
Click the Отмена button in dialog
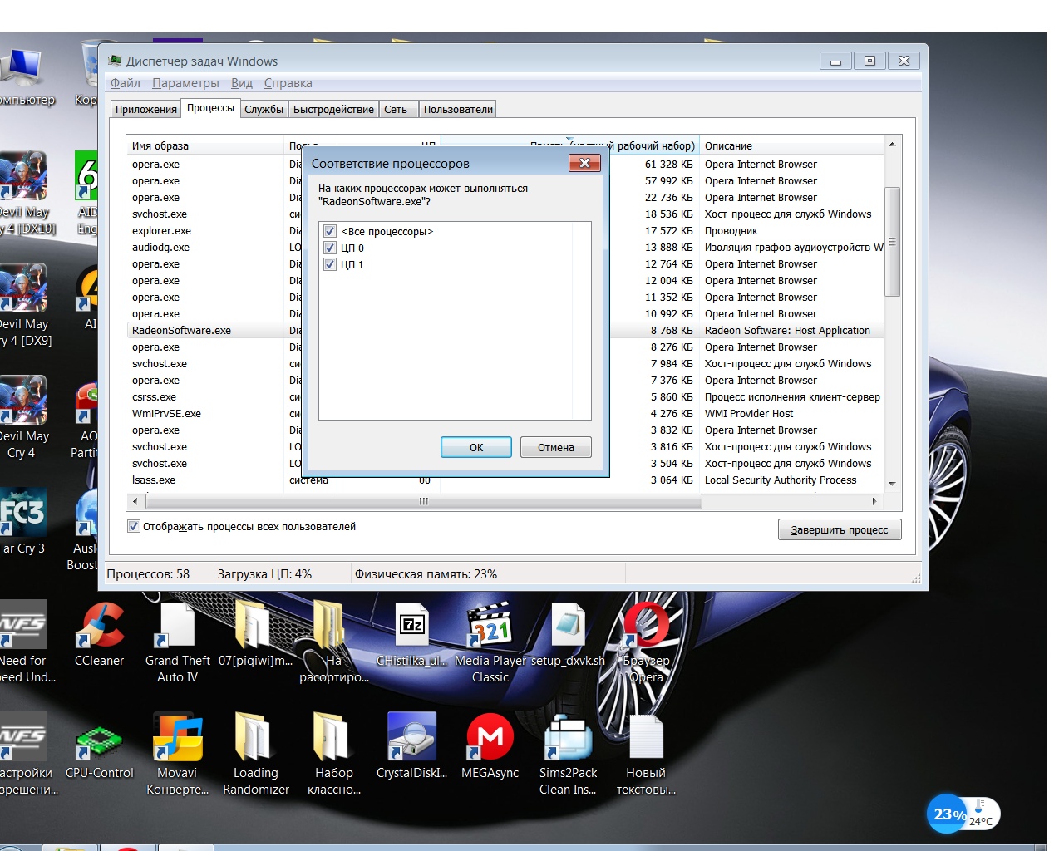coord(555,447)
